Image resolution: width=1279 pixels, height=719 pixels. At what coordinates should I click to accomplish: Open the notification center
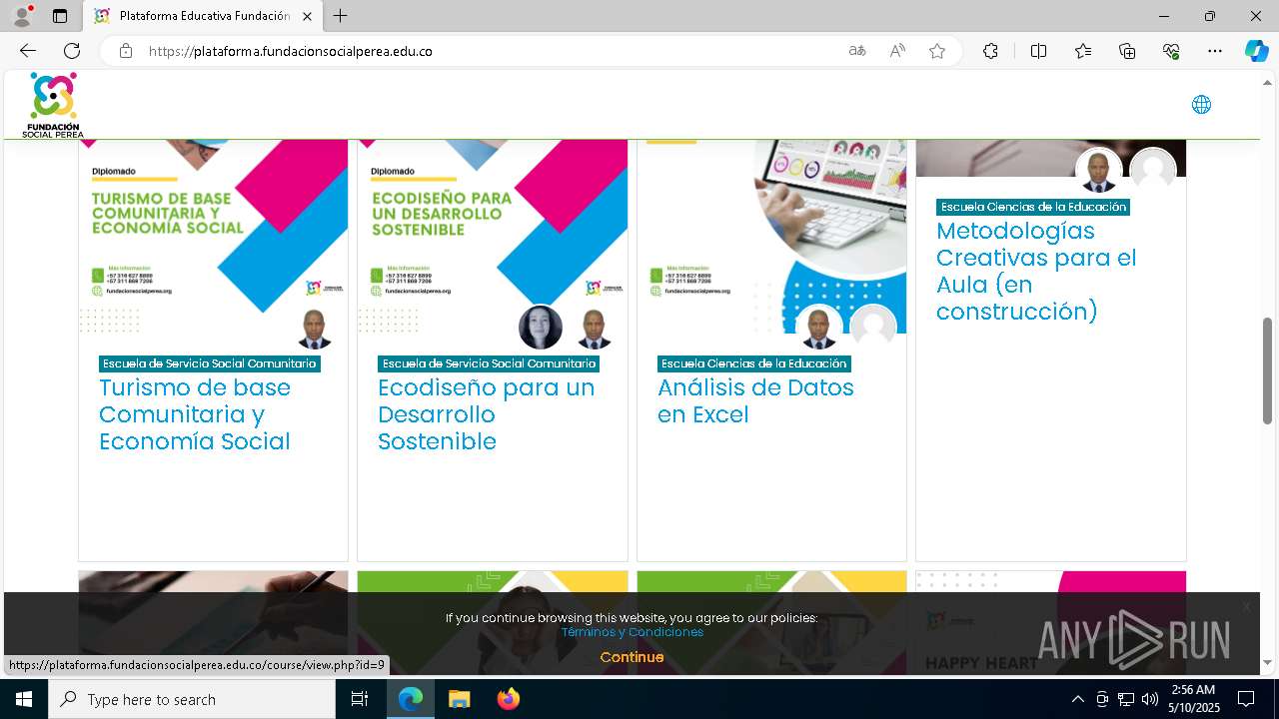1246,699
